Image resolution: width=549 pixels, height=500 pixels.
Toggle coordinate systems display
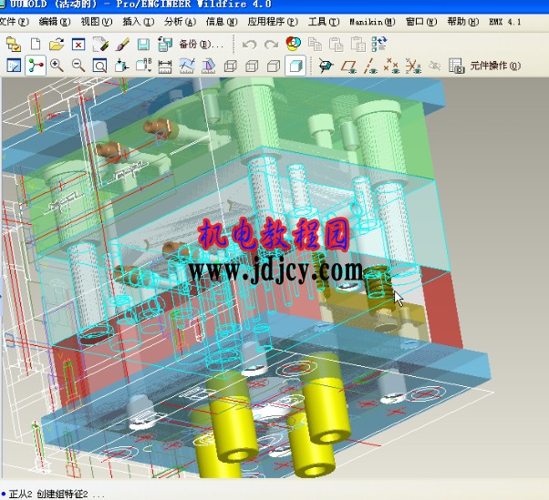[413, 66]
